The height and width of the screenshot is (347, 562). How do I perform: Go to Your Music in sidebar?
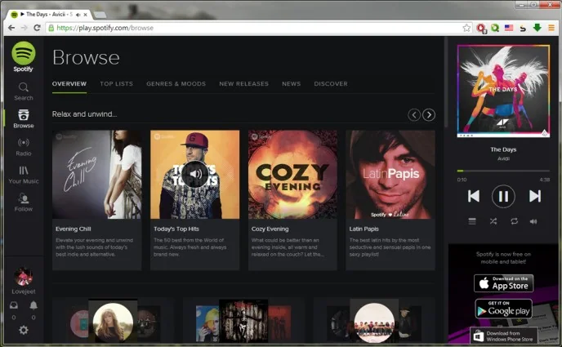pyautogui.click(x=24, y=175)
